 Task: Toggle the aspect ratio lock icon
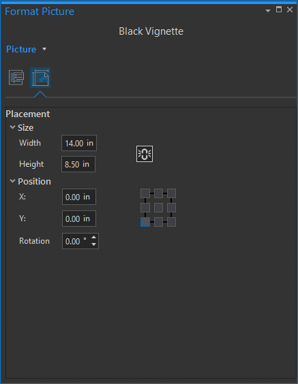(145, 154)
